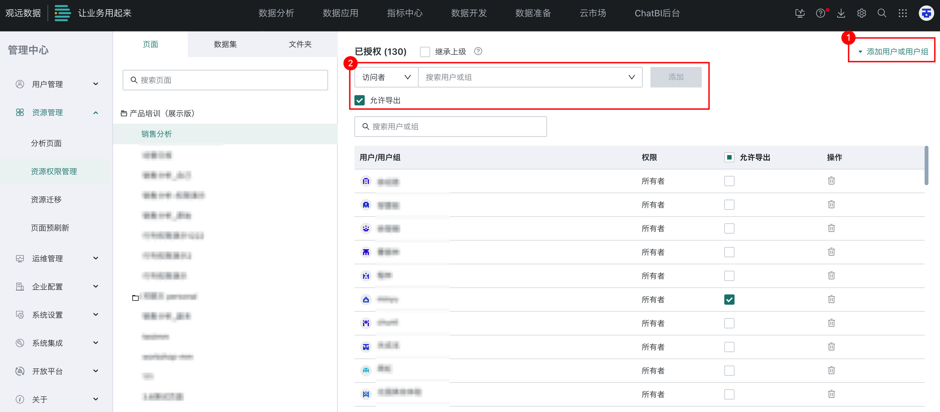940x412 pixels.
Task: Switch to the 数据集 tab
Action: pos(225,45)
